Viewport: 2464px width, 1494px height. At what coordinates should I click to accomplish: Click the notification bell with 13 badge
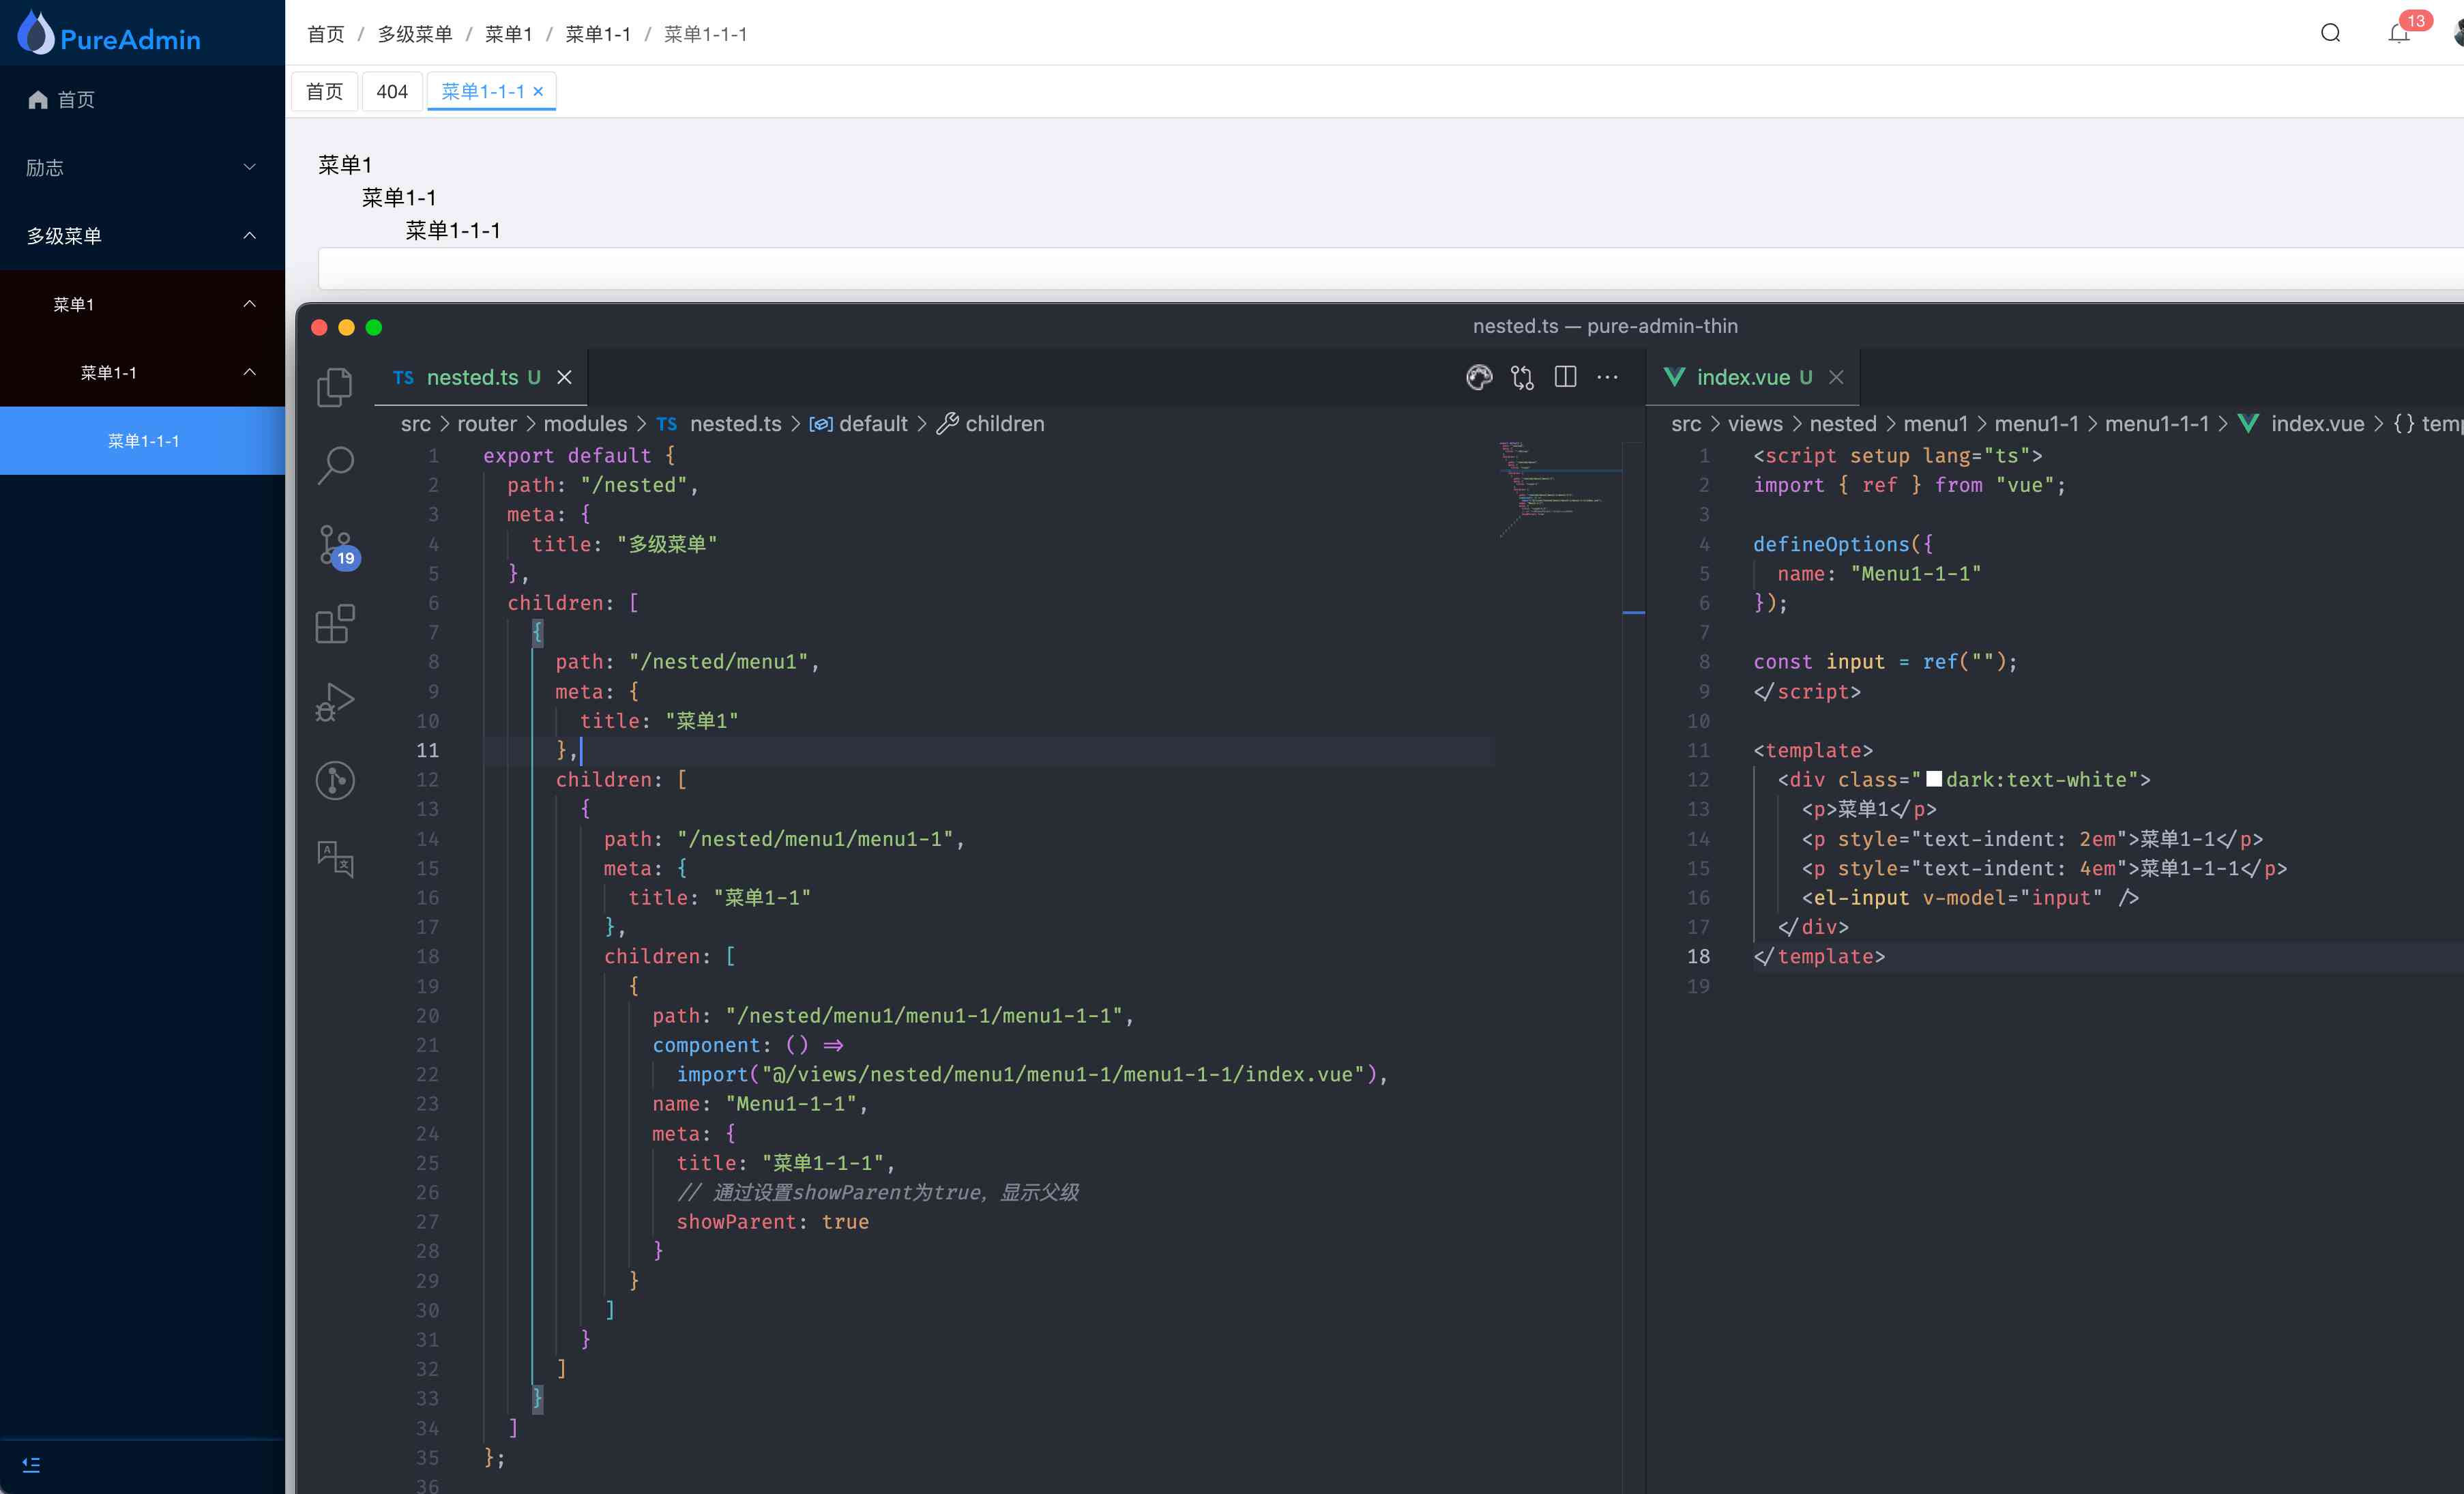click(x=2398, y=34)
